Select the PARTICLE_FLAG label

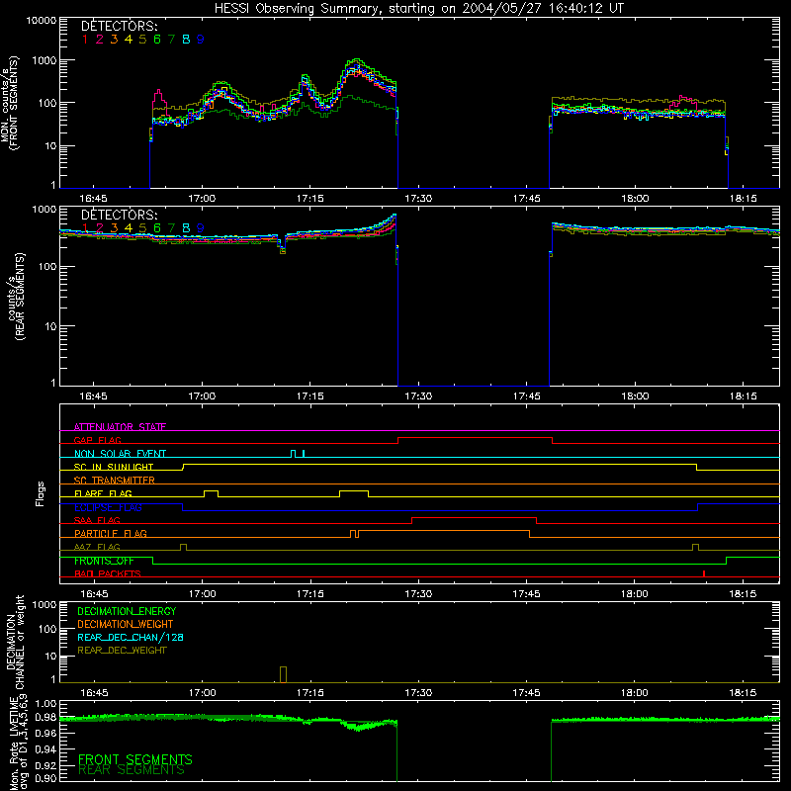[111, 533]
